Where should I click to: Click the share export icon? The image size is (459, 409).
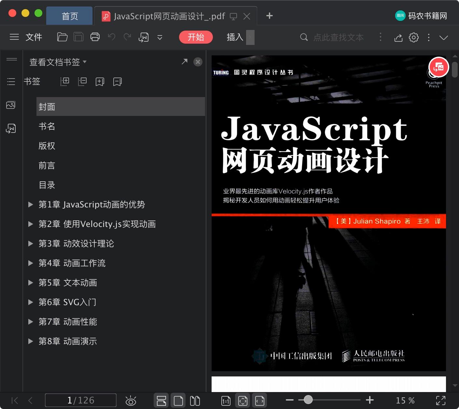click(x=398, y=37)
